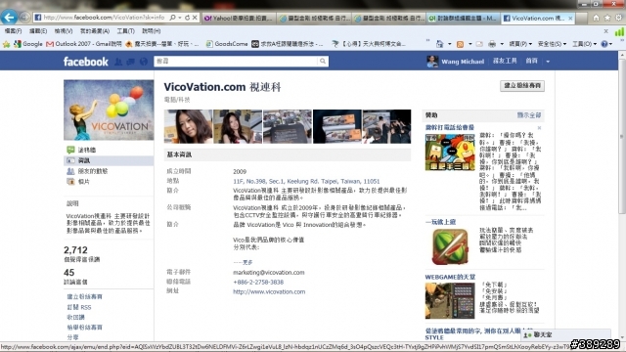Viewport: 626px width, 352px height.
Task: Open the VicoVation balloon profile picture
Action: [x=109, y=110]
